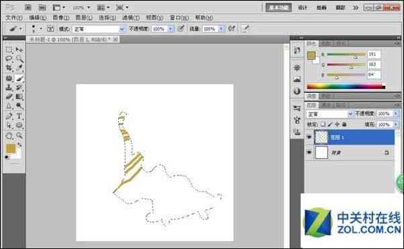The height and width of the screenshot is (249, 404).
Task: Open the flow 100% slider arrow
Action: coord(221,29)
